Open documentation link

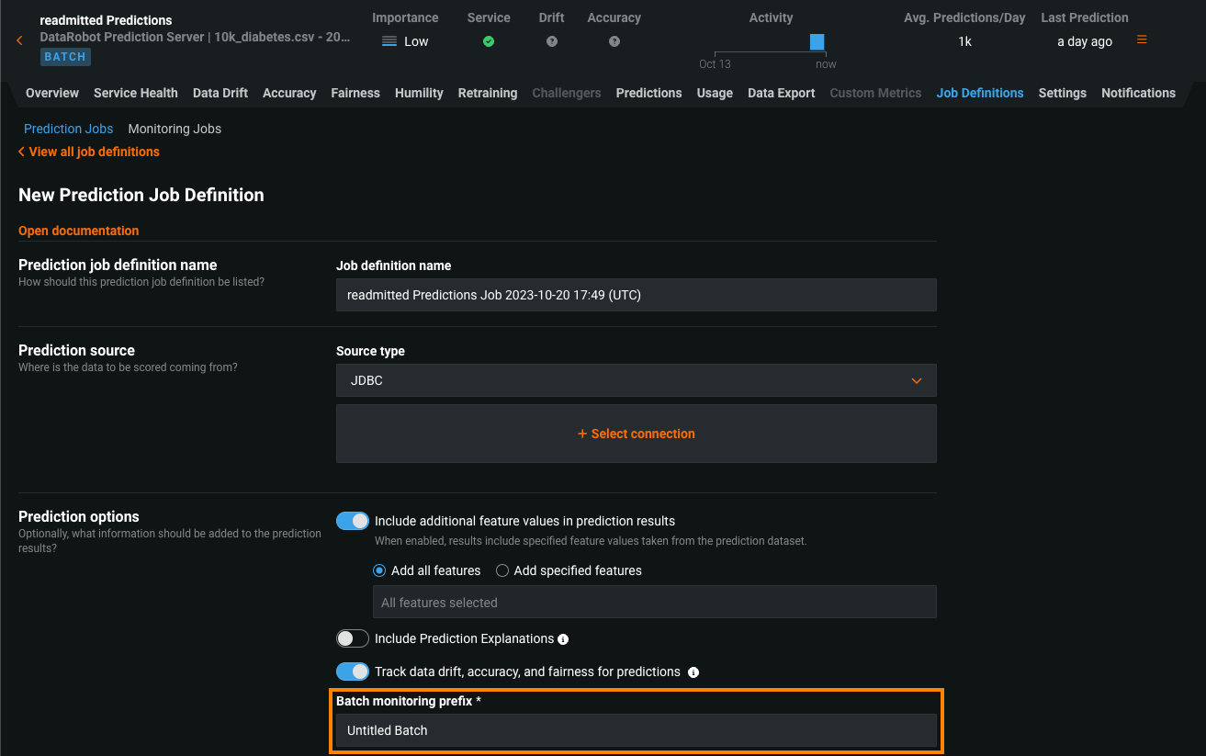pos(79,231)
